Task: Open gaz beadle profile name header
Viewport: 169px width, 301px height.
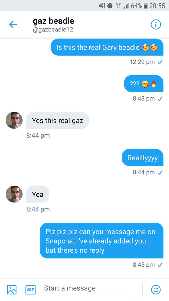Action: [54, 21]
